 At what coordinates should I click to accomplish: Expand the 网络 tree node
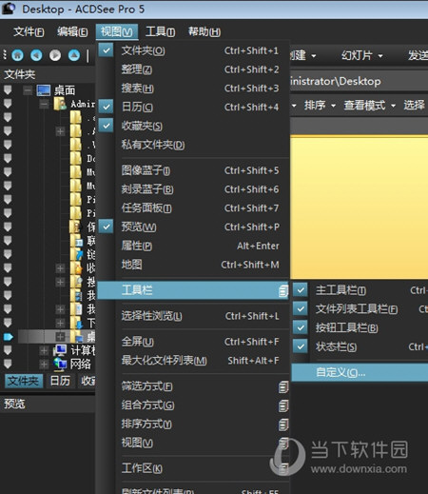coord(44,364)
